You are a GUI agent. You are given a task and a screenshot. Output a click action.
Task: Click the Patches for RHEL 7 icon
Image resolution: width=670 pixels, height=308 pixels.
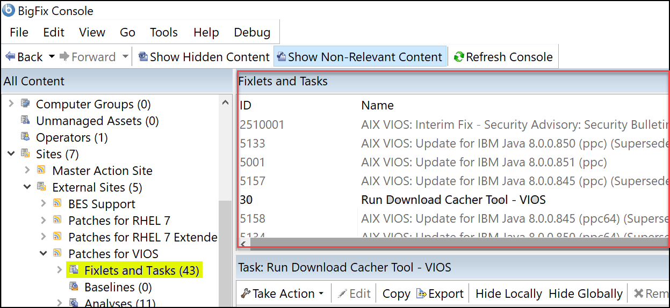(57, 220)
